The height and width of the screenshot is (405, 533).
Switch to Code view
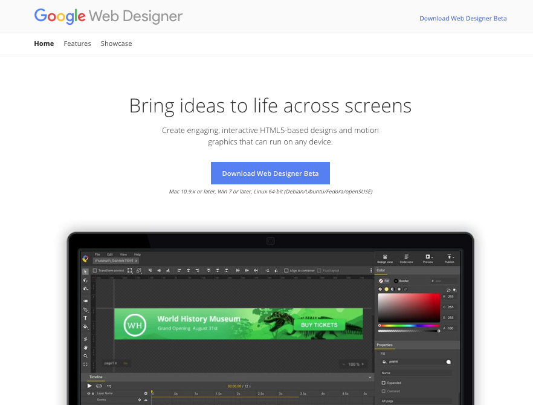click(x=406, y=258)
